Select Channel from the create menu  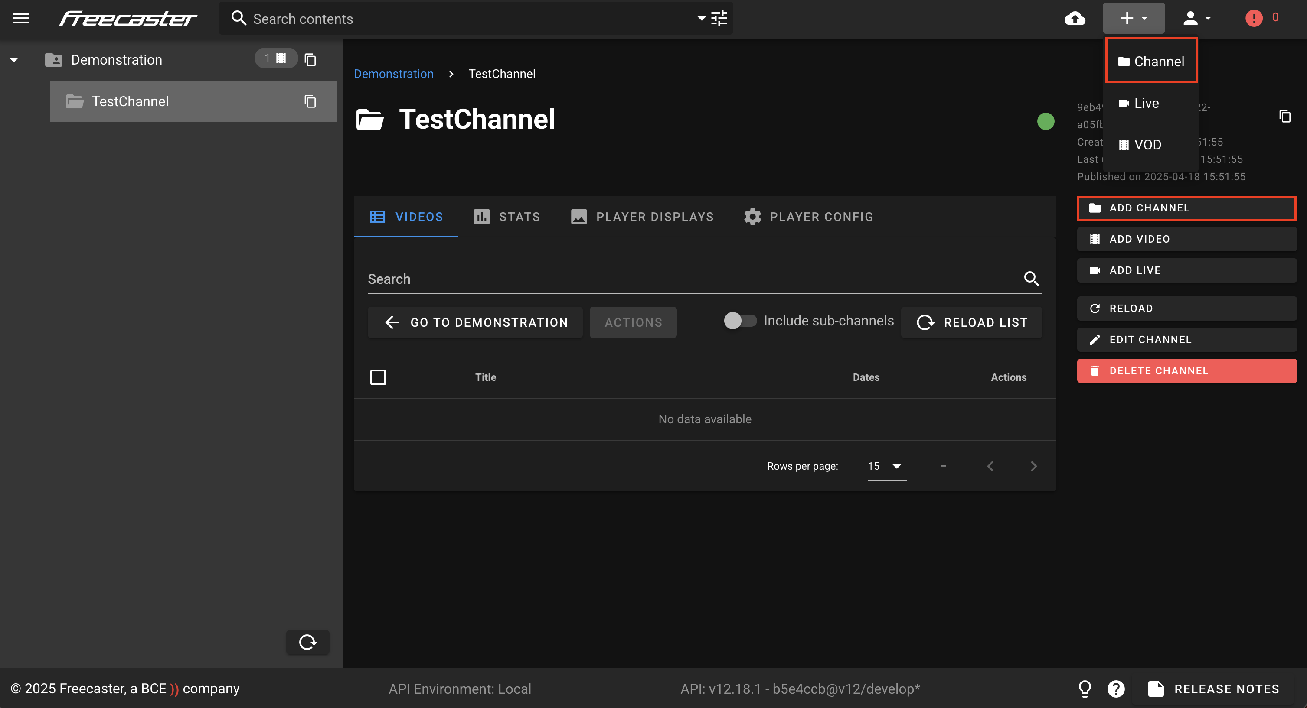coord(1151,62)
